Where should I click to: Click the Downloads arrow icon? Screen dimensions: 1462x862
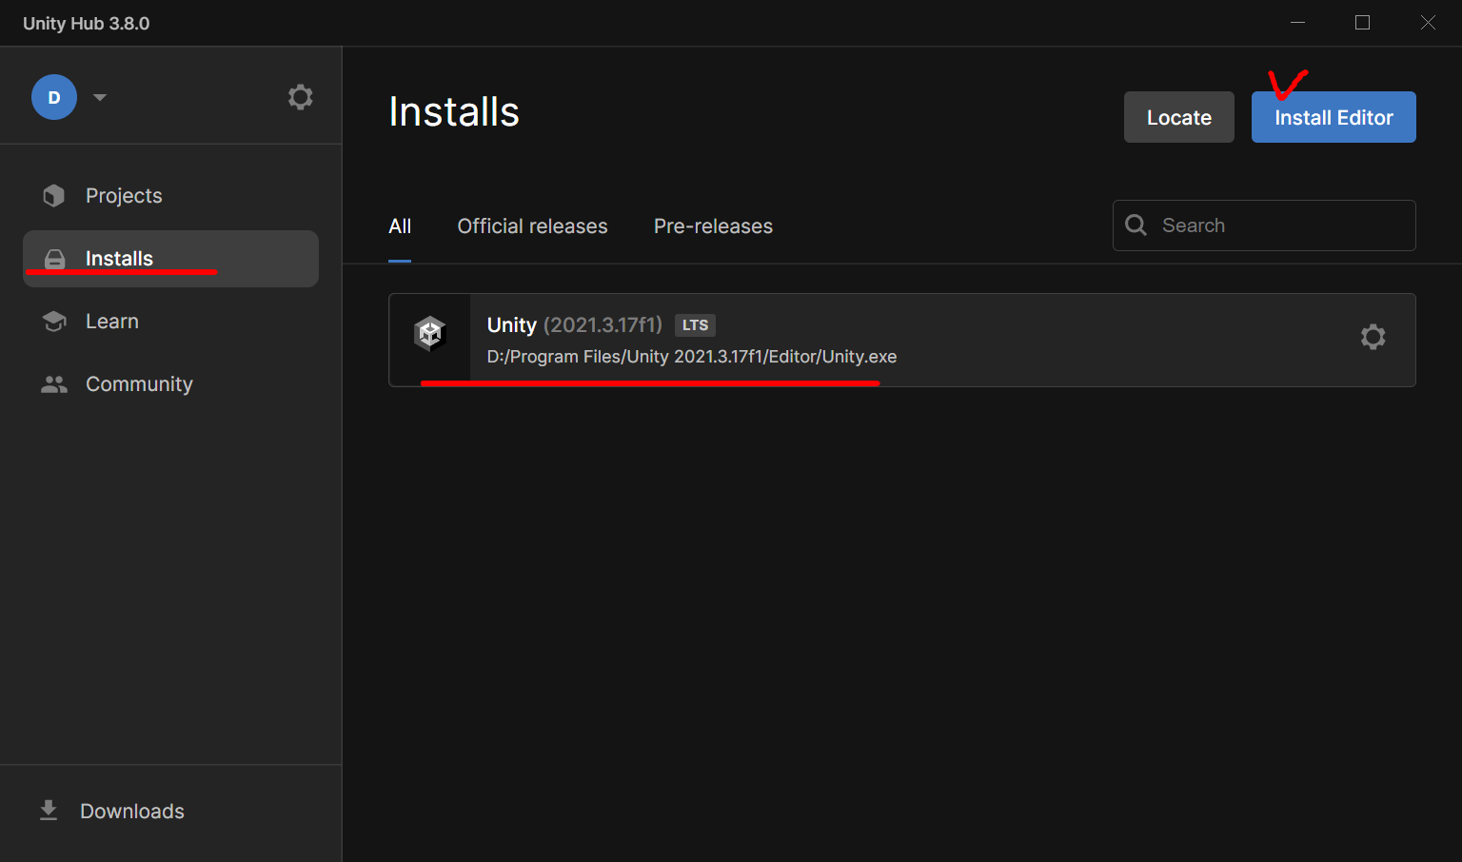click(49, 811)
